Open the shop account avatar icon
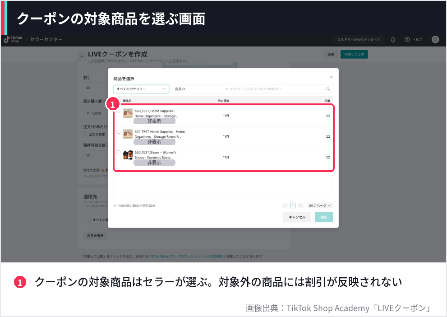Viewport: 447px width, 317px height. (x=435, y=39)
